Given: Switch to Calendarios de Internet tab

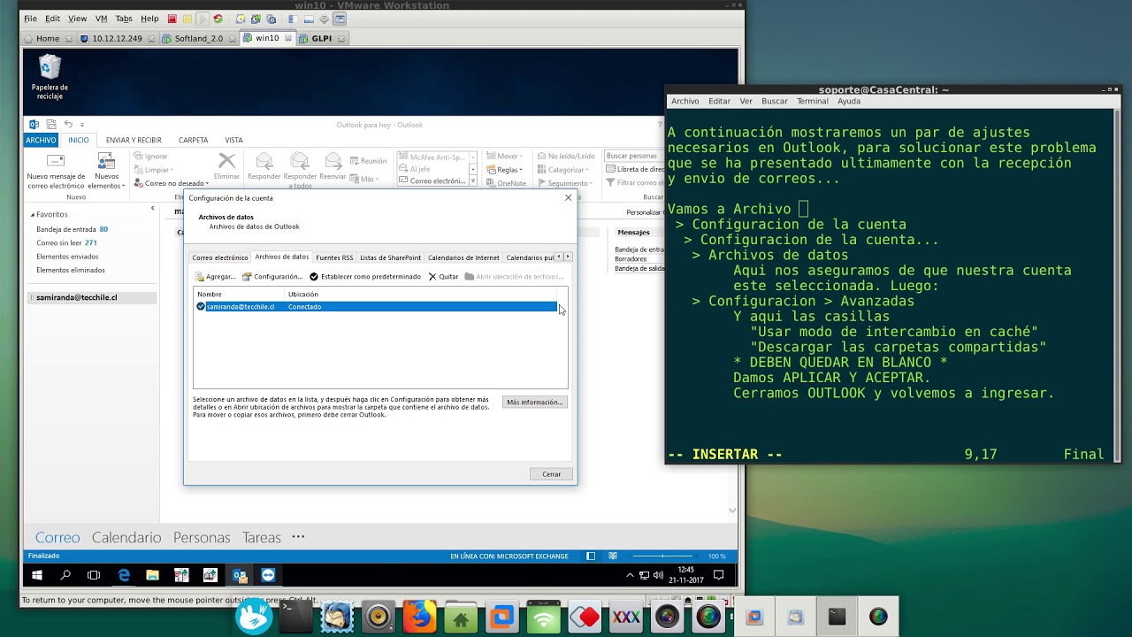Looking at the screenshot, I should pyautogui.click(x=463, y=257).
